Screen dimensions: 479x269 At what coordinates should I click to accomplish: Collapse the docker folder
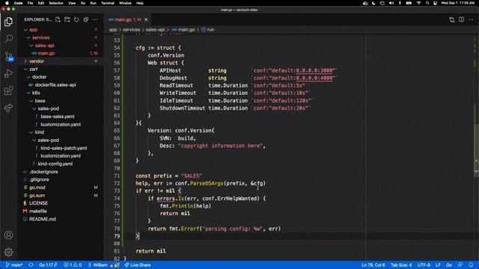tap(60, 77)
